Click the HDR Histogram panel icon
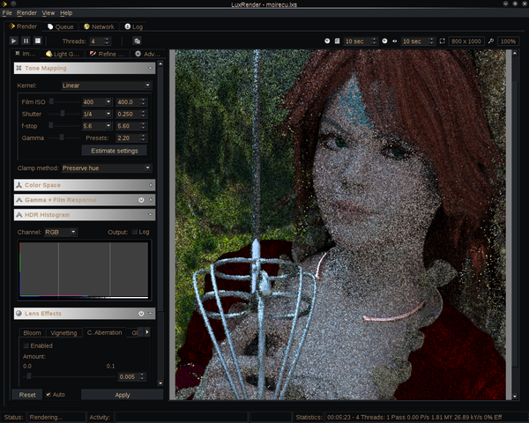The height and width of the screenshot is (423, 529). [19, 214]
